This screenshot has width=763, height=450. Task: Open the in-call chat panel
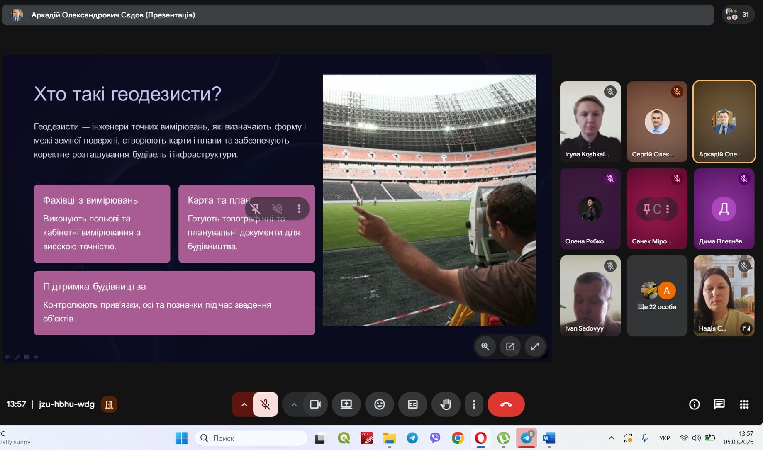click(719, 404)
